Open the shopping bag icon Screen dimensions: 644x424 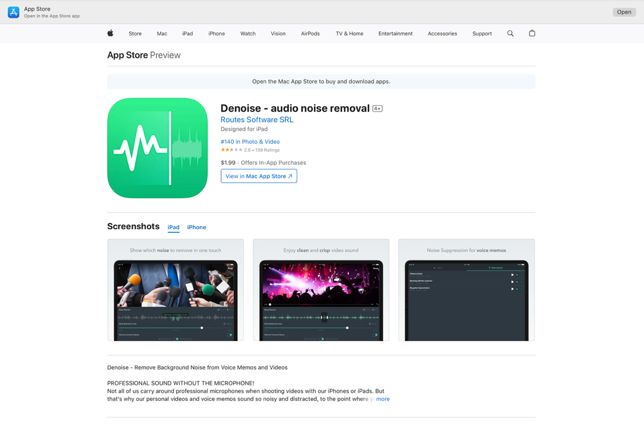tap(532, 33)
